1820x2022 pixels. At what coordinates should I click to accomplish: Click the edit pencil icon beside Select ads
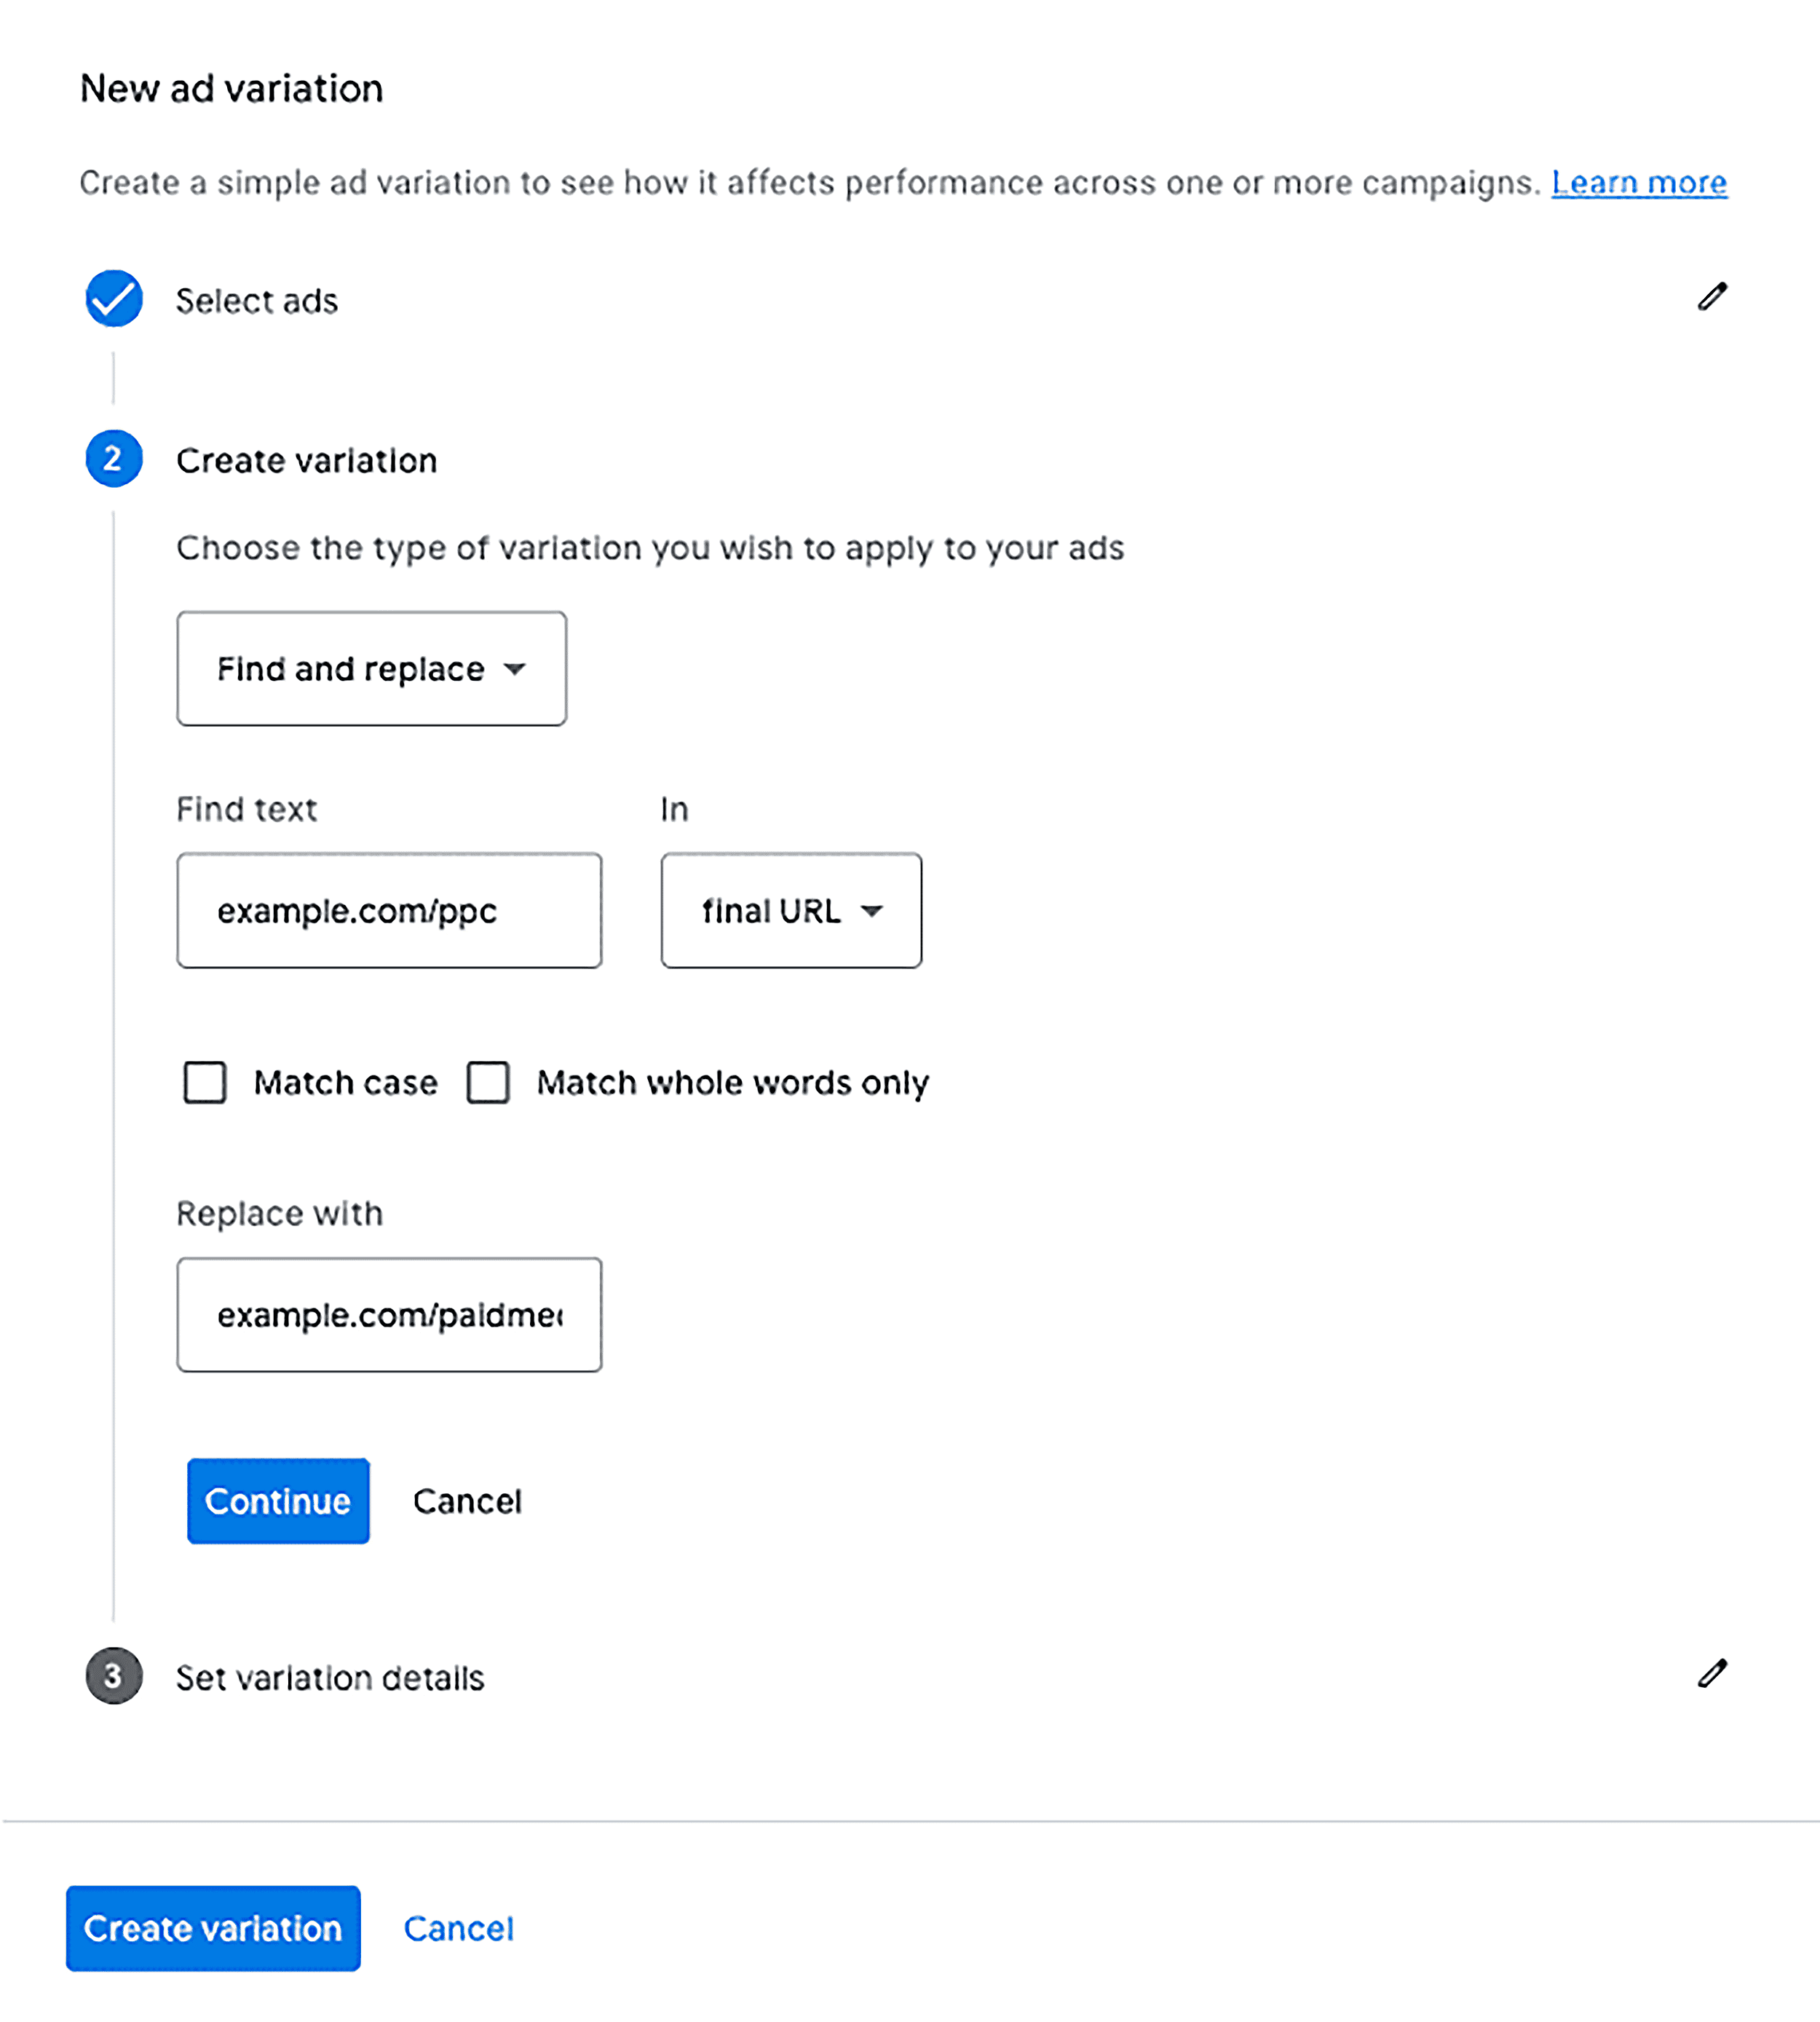[x=1714, y=295]
